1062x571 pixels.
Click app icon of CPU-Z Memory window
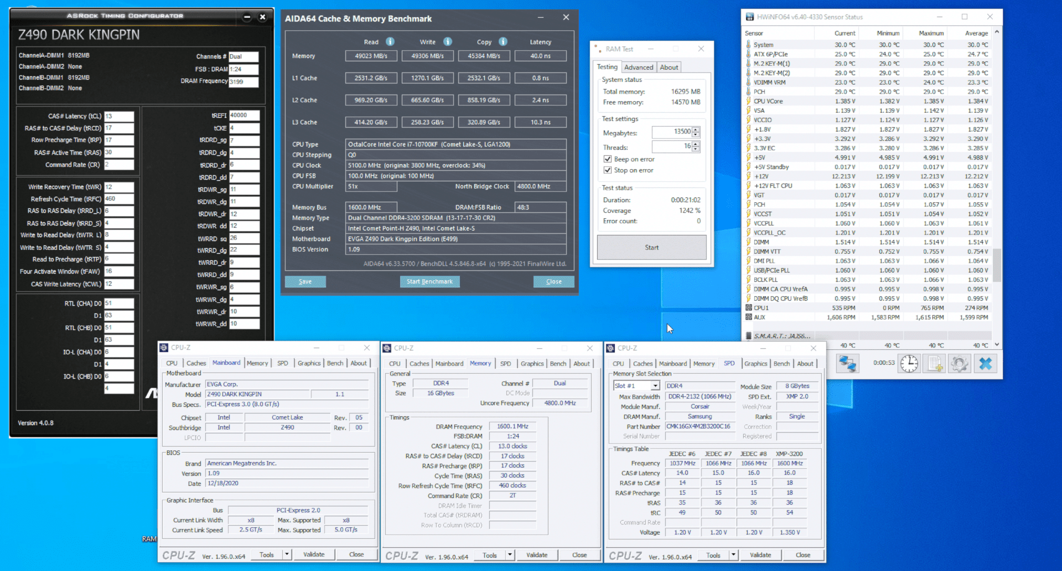point(387,348)
